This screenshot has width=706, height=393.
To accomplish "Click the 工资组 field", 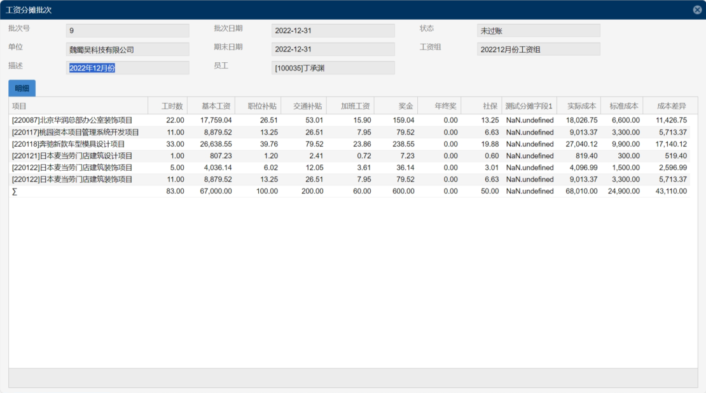I will [538, 50].
